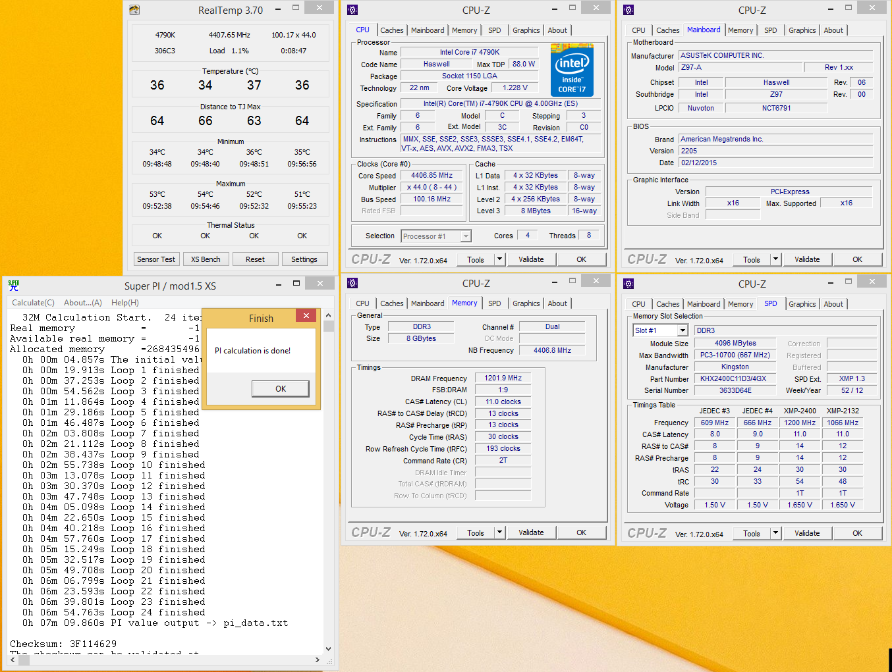Click Multiplier value x 44.0 (8 - 44)
Image resolution: width=892 pixels, height=672 pixels.
(432, 188)
